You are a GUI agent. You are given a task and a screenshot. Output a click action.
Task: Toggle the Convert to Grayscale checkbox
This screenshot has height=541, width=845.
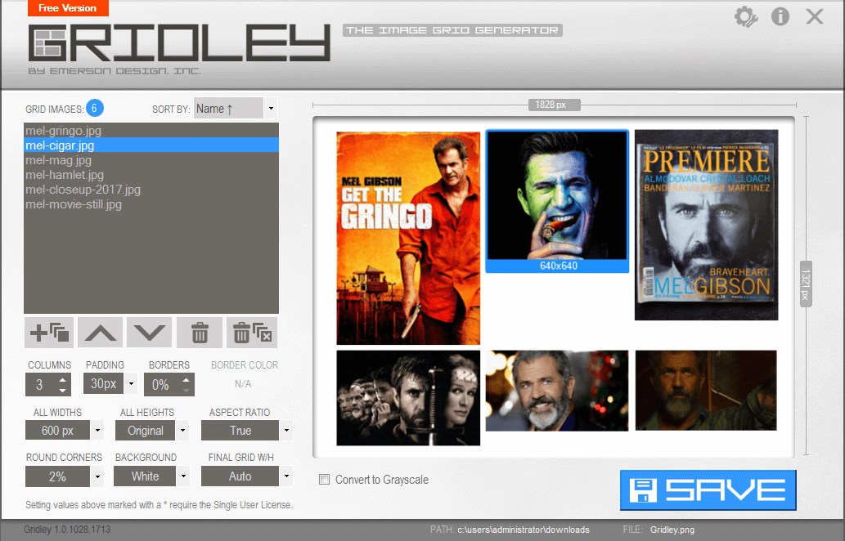pos(325,479)
